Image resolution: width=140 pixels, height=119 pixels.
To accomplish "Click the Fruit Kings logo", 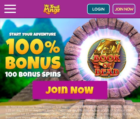I will click(52, 9).
